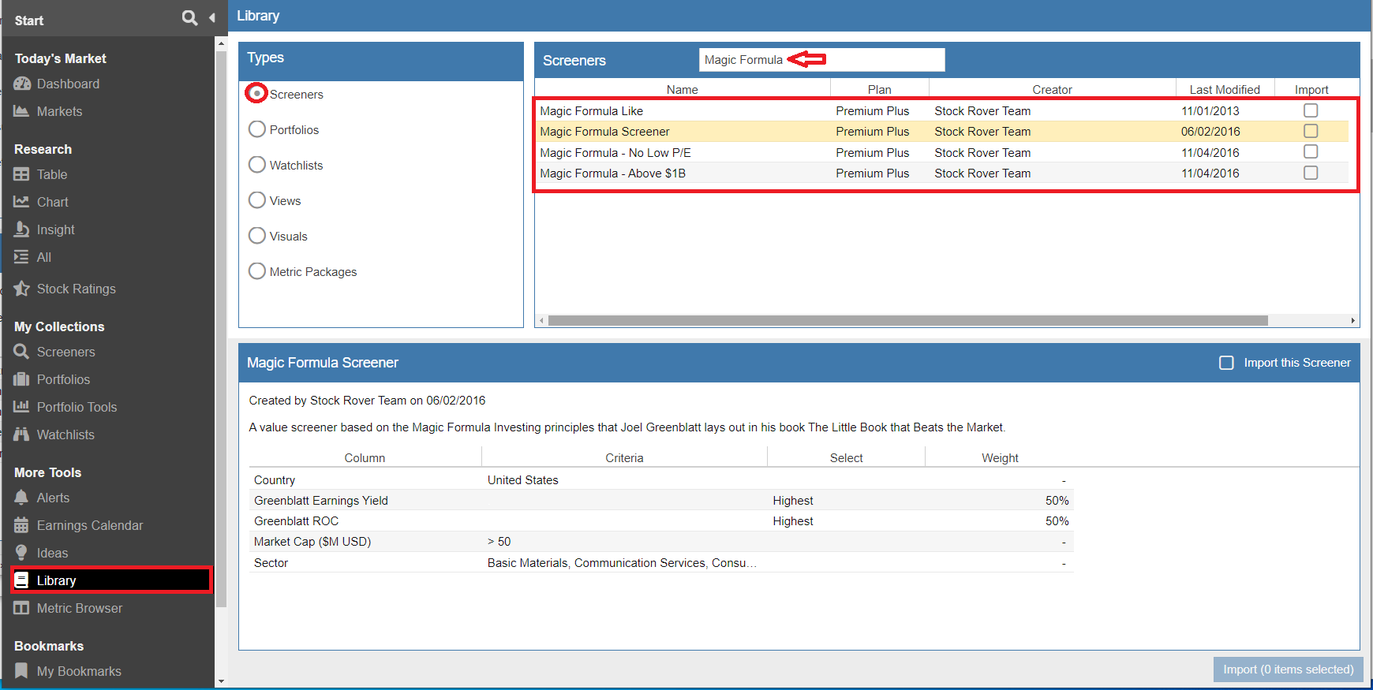
Task: Click the Greenblatt Earnings Yield criteria row
Action: click(661, 501)
